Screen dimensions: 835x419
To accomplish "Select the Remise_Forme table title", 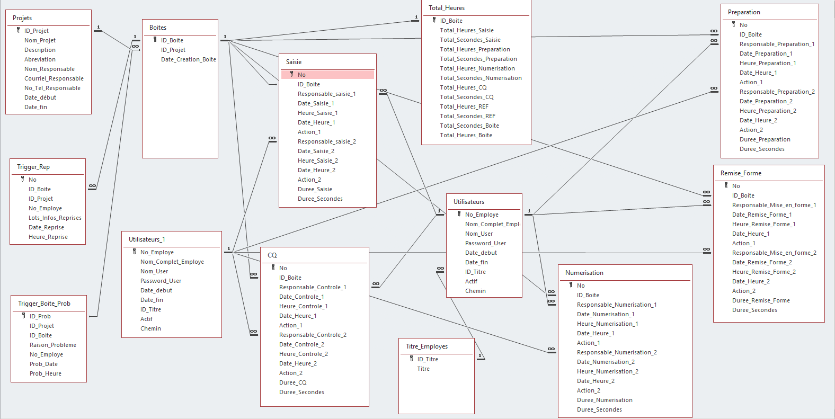I will tap(741, 173).
